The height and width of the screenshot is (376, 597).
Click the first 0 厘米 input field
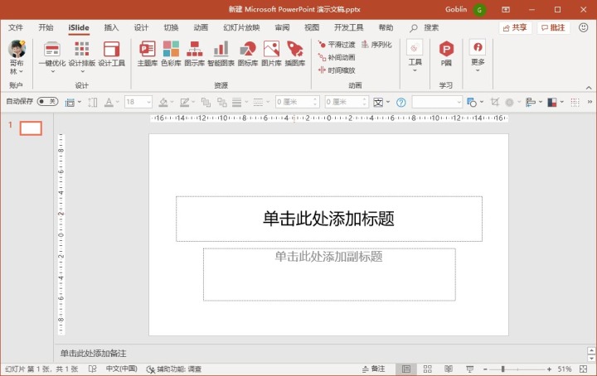297,102
